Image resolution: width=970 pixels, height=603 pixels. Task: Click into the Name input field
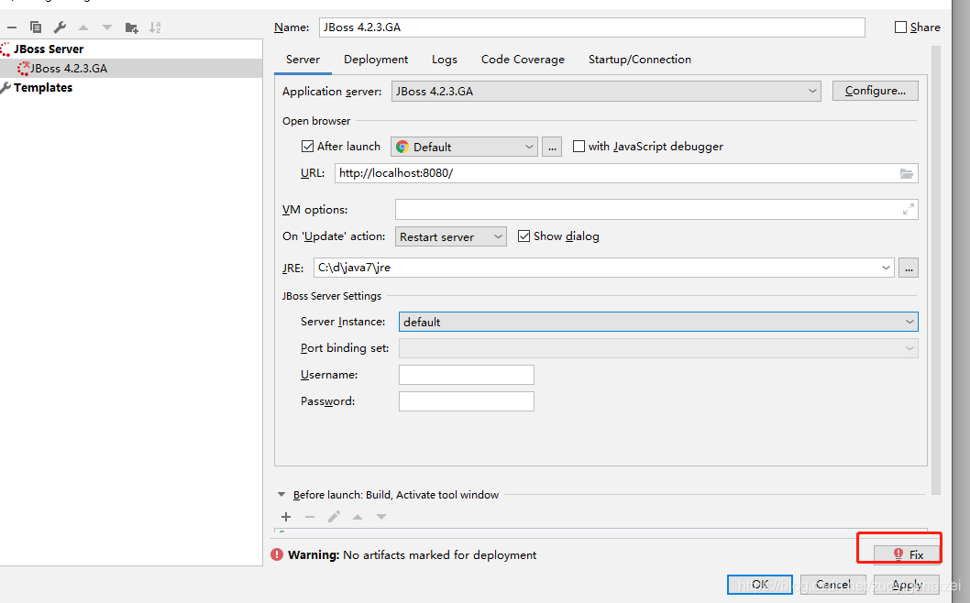(592, 27)
